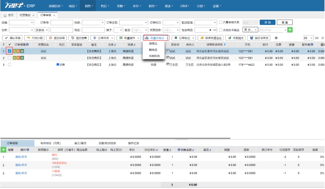Go to first page arrow icon
Viewport: 325px width, 189px height.
click(316, 38)
